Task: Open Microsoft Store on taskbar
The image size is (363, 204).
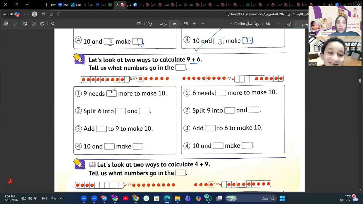Action: pyautogui.click(x=157, y=198)
